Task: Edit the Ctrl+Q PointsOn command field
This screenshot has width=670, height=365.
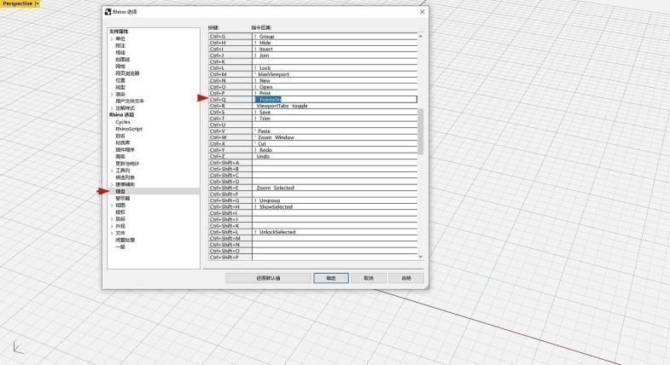Action: coord(334,100)
